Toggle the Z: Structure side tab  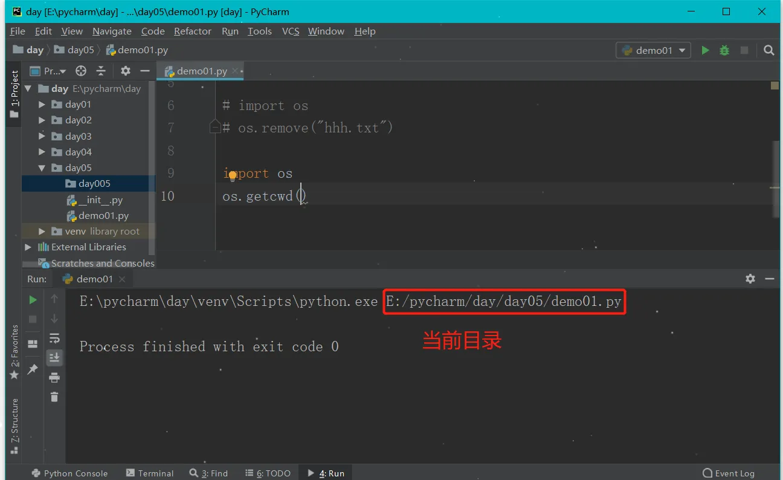tap(14, 426)
